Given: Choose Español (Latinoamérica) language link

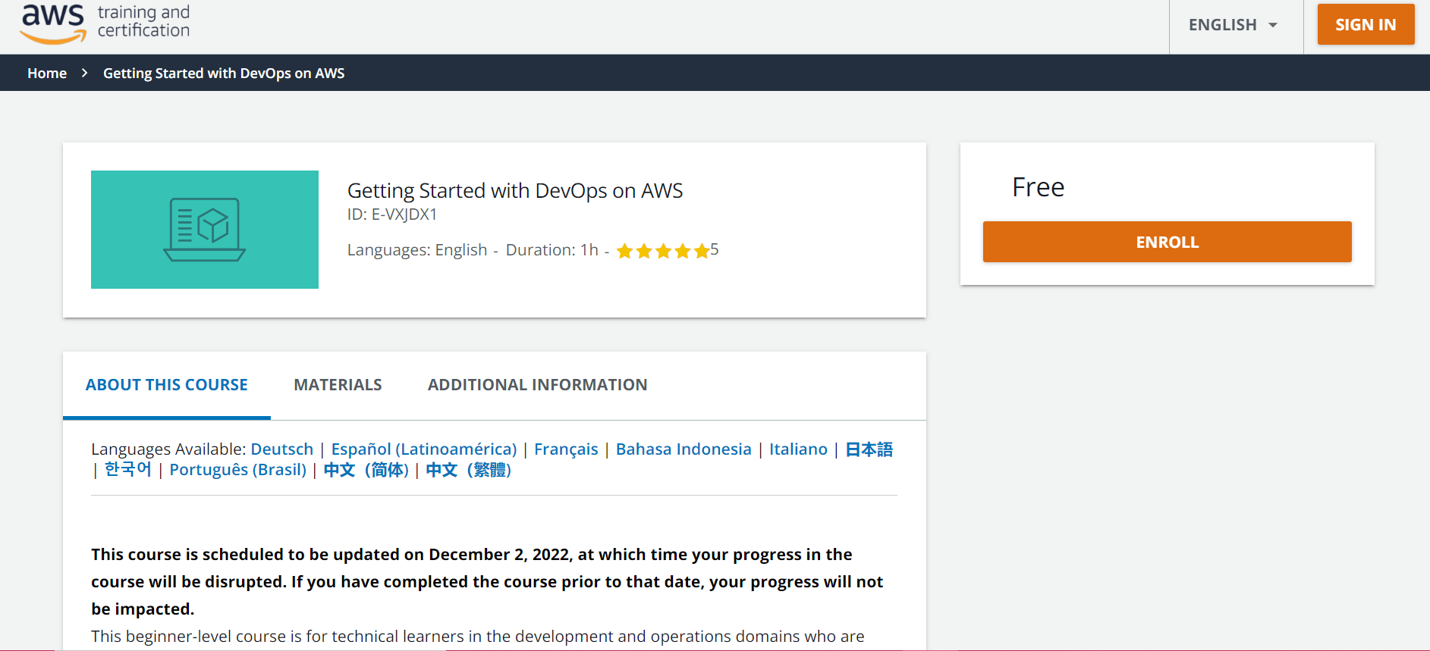Looking at the screenshot, I should click(424, 449).
